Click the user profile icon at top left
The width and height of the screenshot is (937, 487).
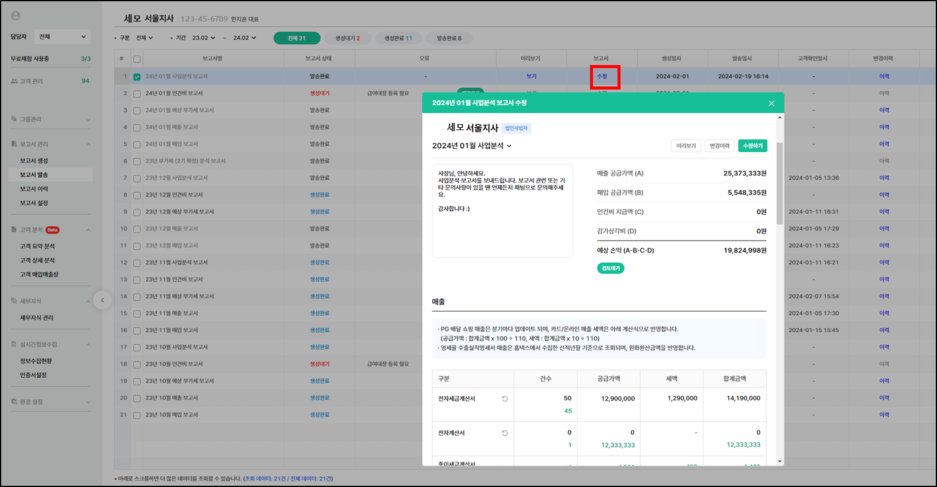pos(16,16)
